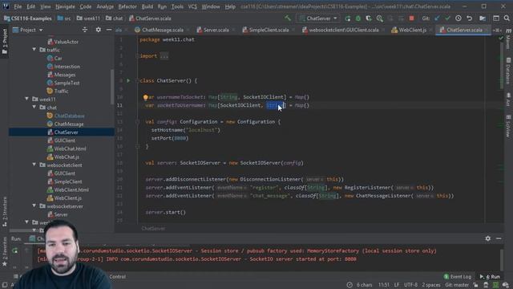
Task: Rerun ChatServer with the toolbar run icon
Action: [x=347, y=18]
